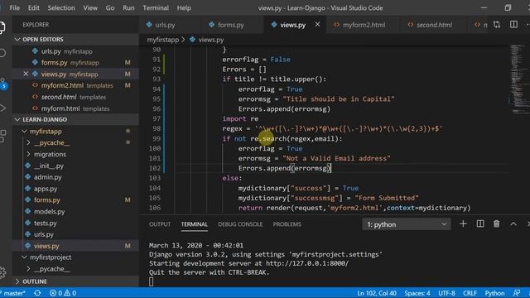Click the feedback icon in status bar
The image size is (530, 298).
coord(516,293)
